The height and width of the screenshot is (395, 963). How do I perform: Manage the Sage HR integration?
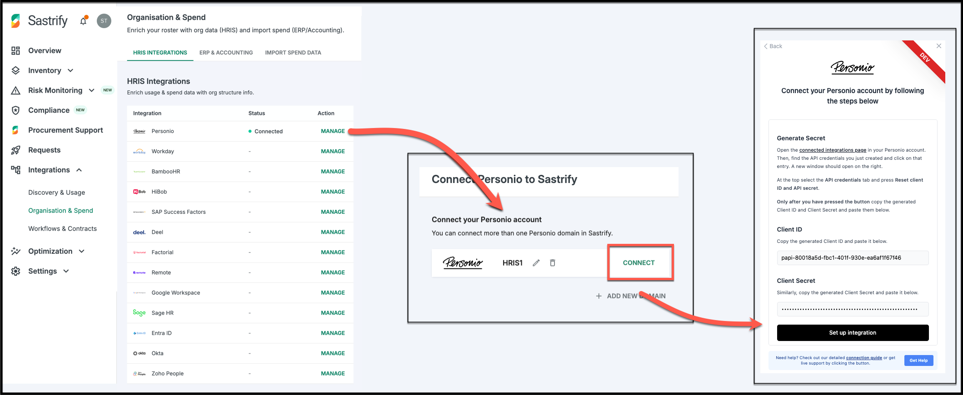[333, 313]
